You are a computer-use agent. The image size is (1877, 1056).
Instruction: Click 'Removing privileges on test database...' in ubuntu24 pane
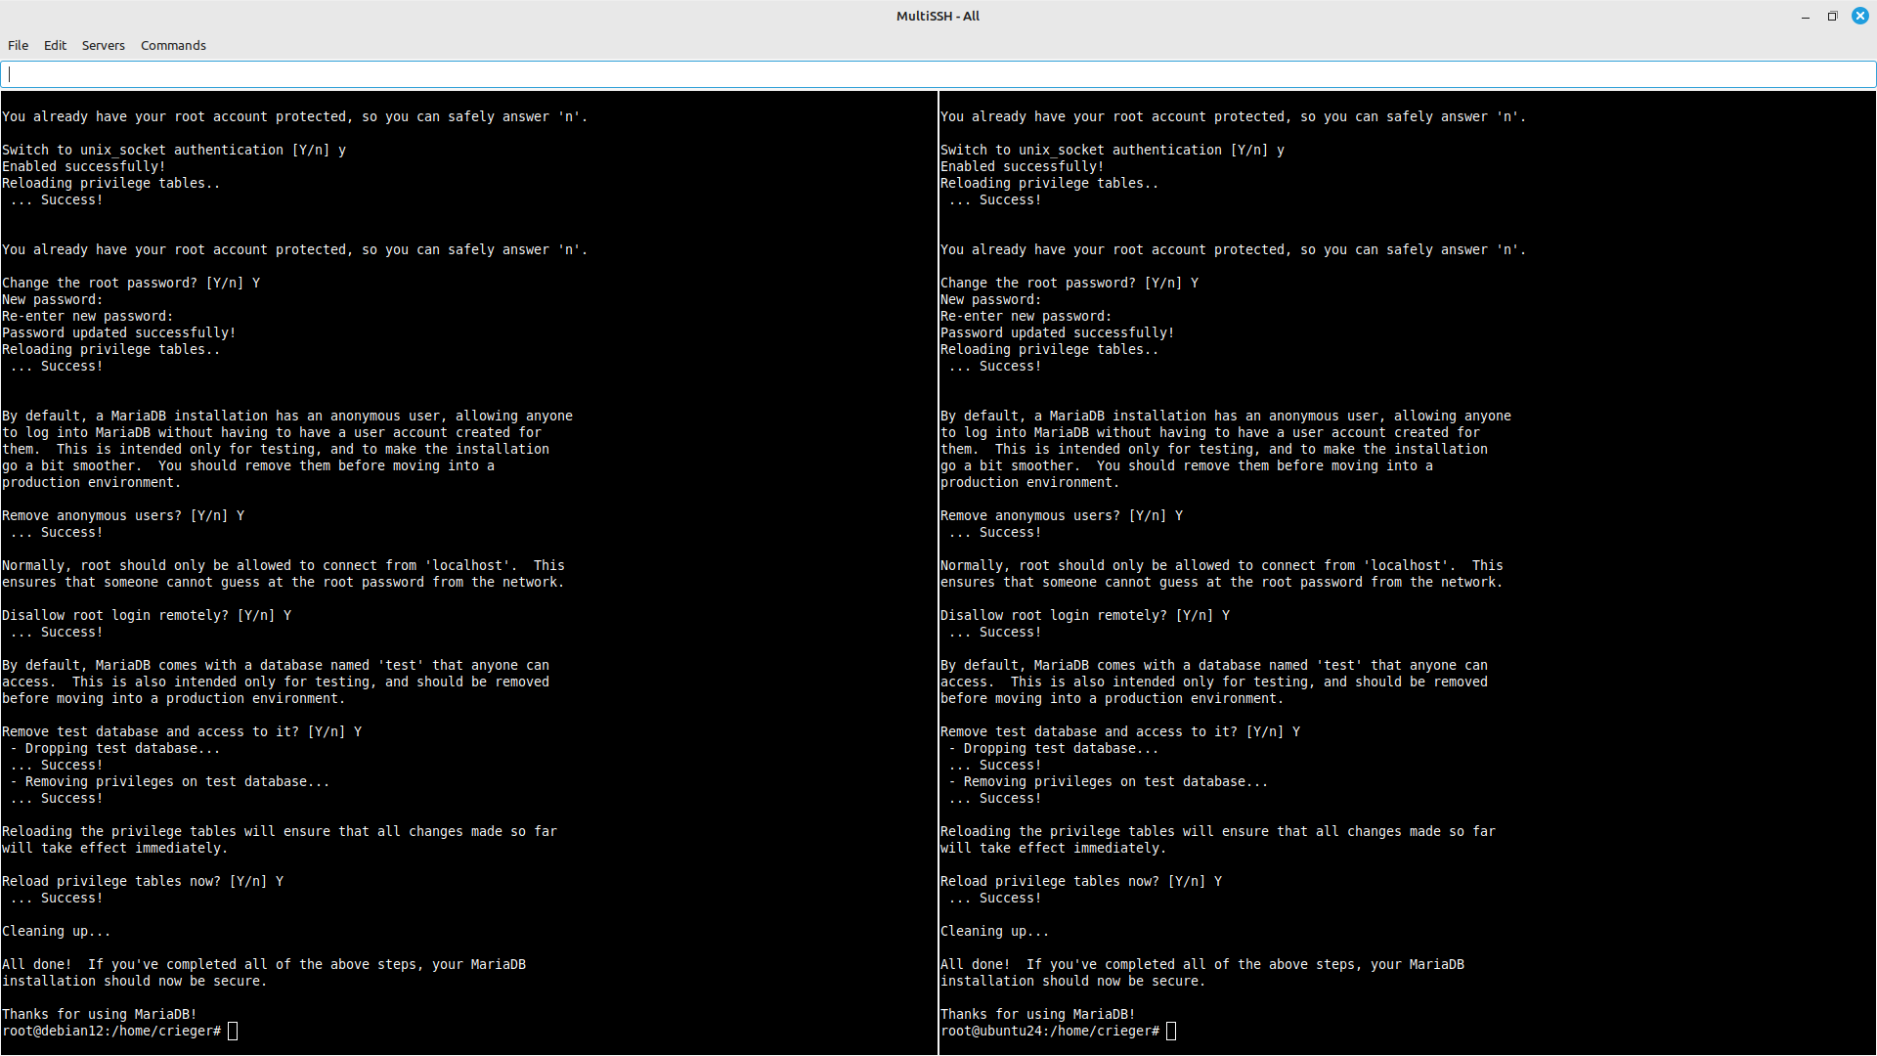[1116, 781]
